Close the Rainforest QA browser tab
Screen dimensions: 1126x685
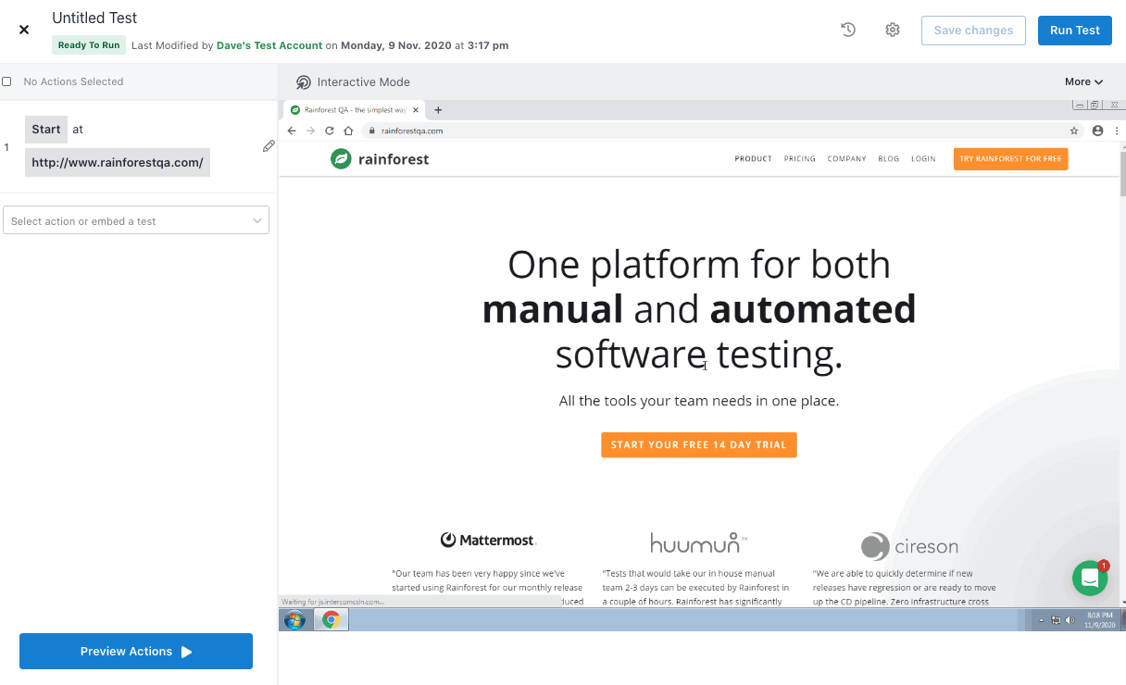click(x=416, y=109)
